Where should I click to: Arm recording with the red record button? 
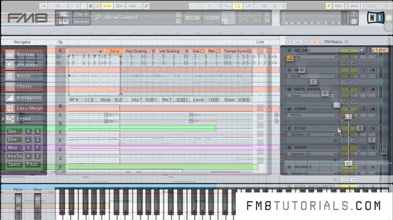point(98,6)
